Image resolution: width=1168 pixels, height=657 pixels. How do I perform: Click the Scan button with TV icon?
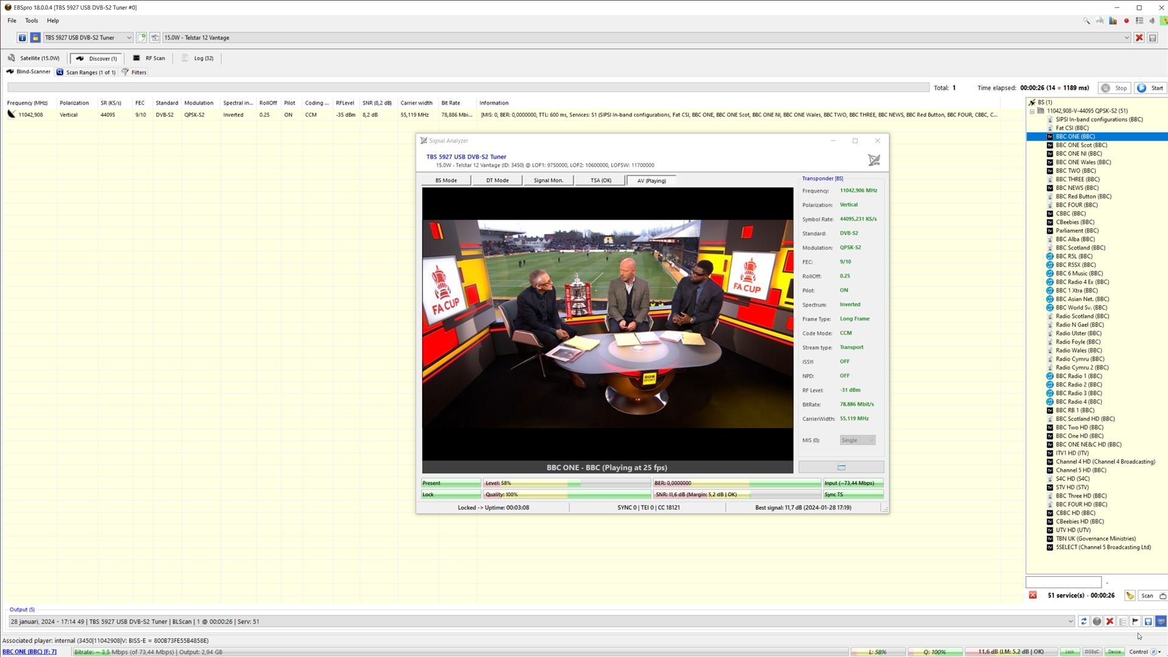pos(1152,596)
